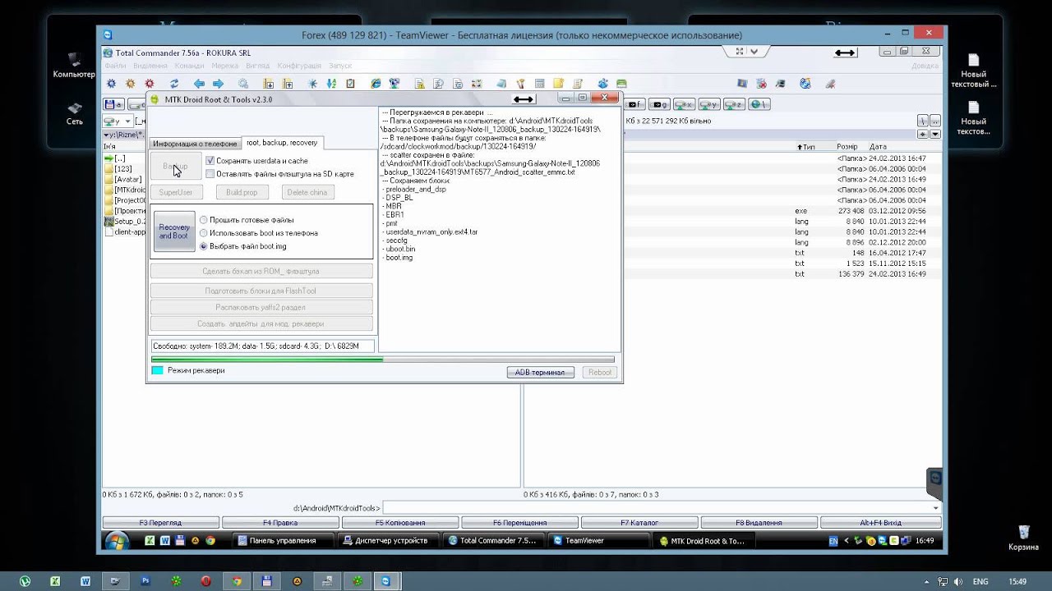Click the Recovery and Boot button
Viewport: 1052px width, 591px height.
click(174, 231)
